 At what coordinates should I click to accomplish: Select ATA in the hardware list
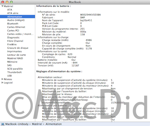pyautogui.click(x=10, y=10)
